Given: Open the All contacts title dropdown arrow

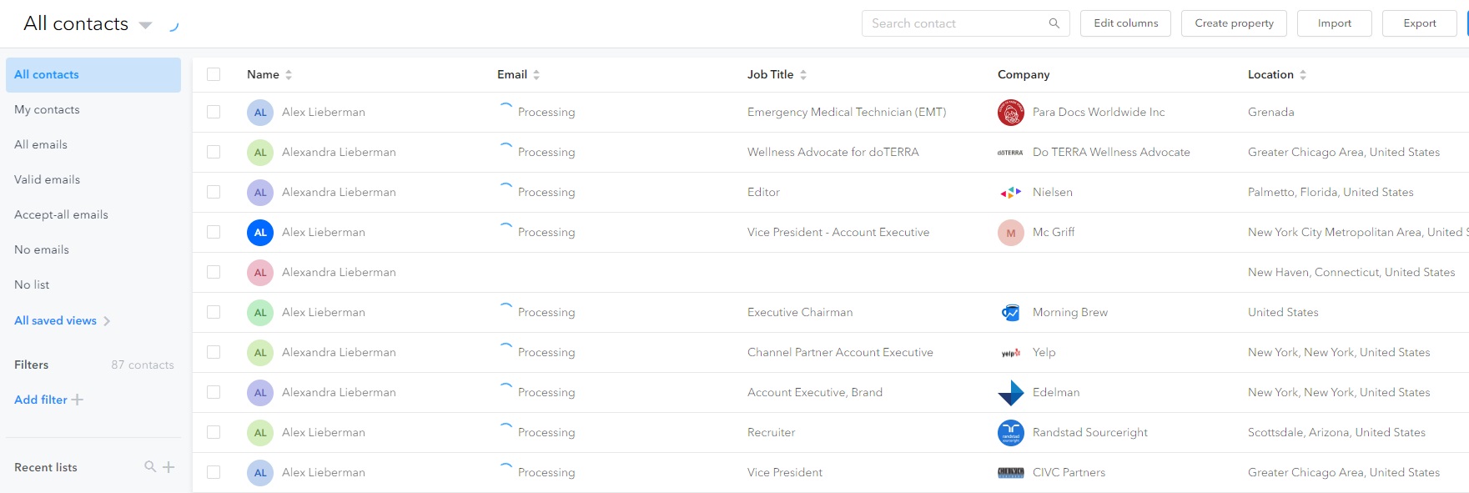Looking at the screenshot, I should point(145,25).
